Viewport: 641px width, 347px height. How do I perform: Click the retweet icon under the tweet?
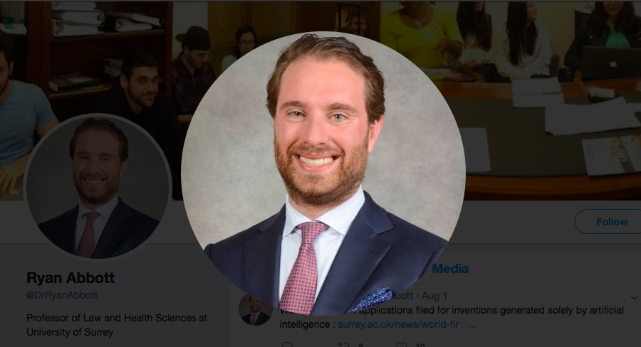[x=343, y=346]
